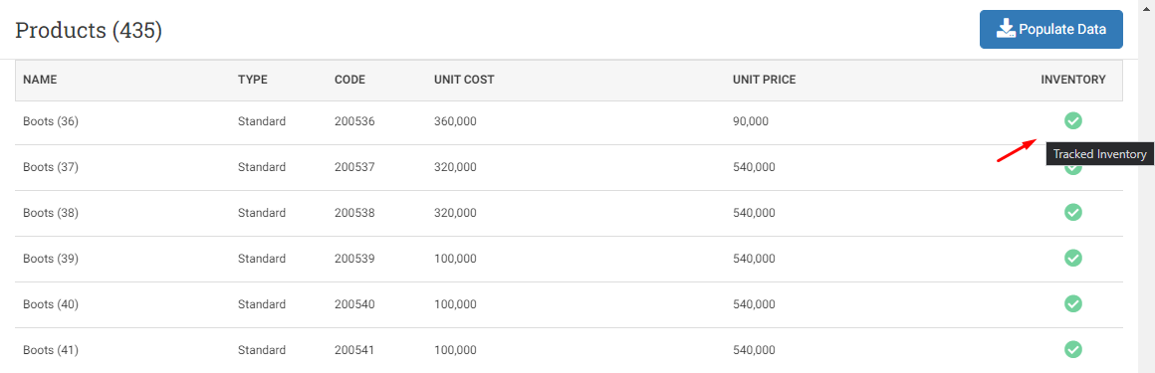
Task: Click the Products (435) heading
Action: coord(89,30)
